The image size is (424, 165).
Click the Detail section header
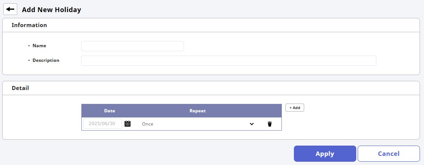pyautogui.click(x=20, y=88)
